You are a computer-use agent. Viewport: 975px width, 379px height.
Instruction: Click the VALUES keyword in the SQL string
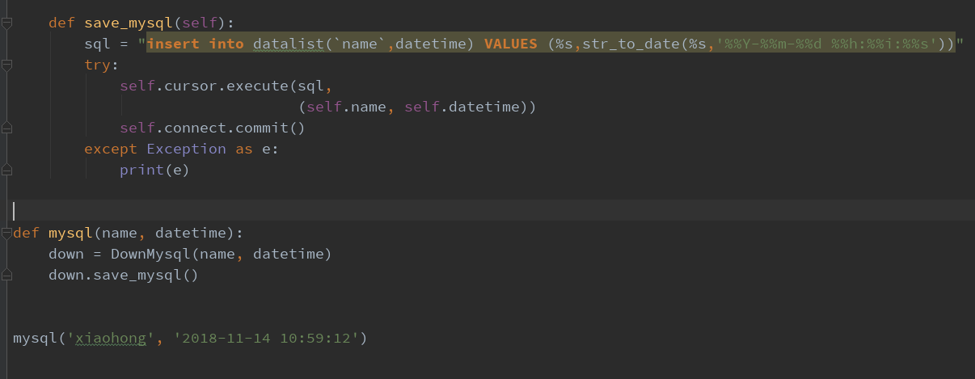[511, 44]
